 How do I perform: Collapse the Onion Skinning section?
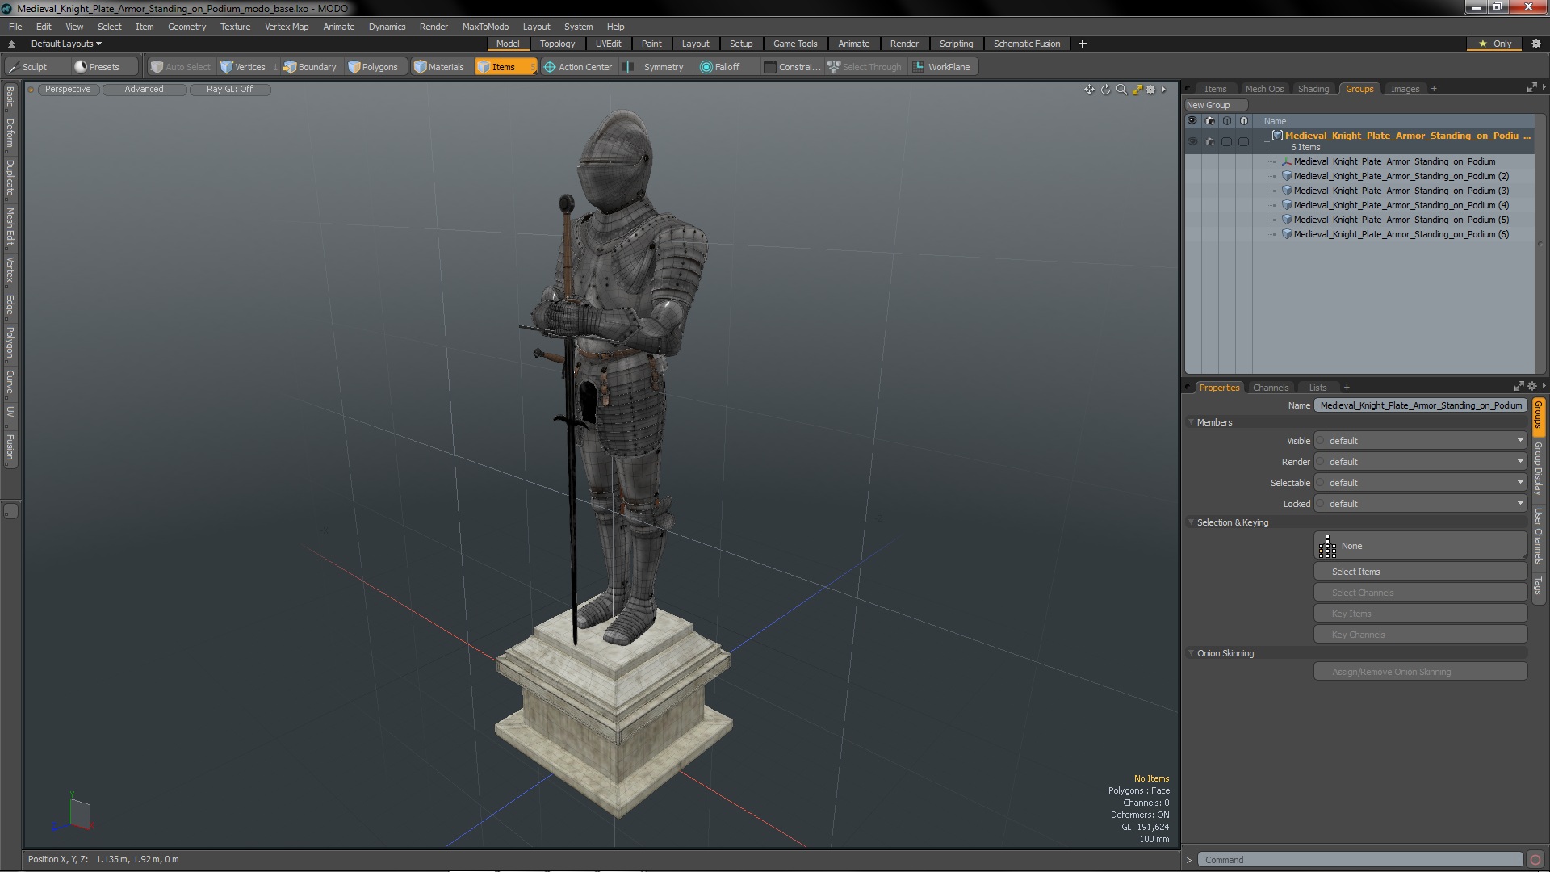pyautogui.click(x=1191, y=653)
